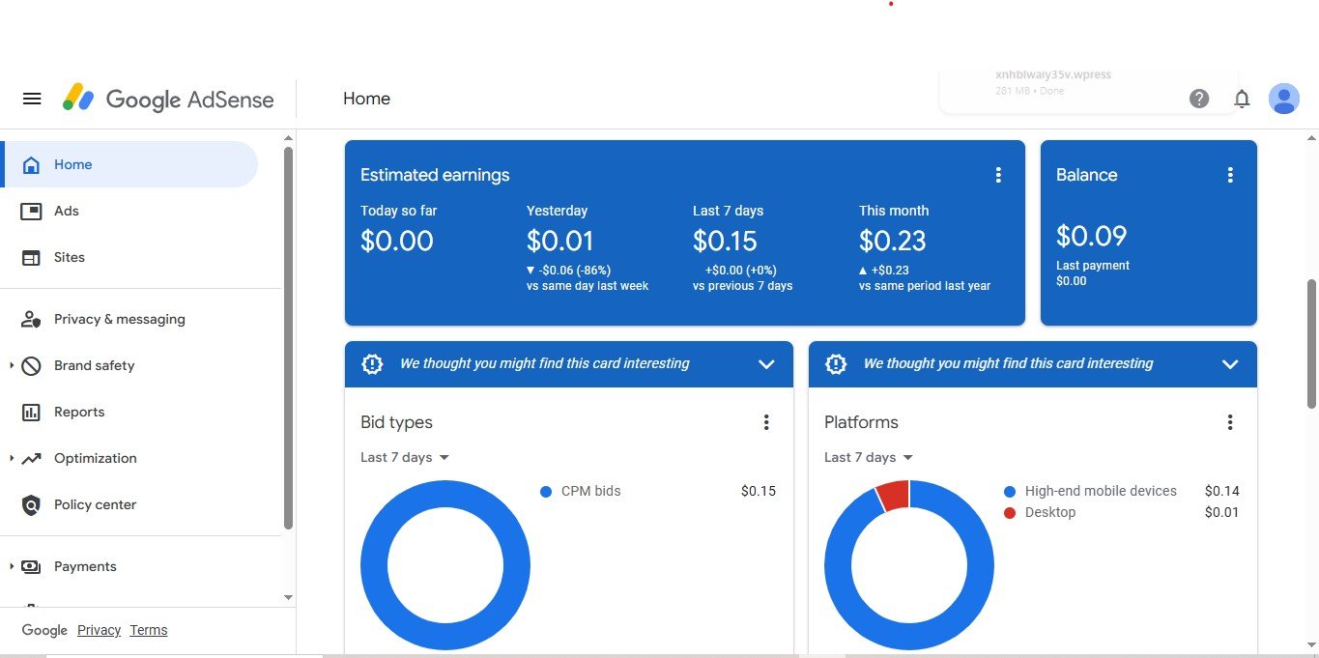Expand the Payments sidebar section

pos(12,566)
